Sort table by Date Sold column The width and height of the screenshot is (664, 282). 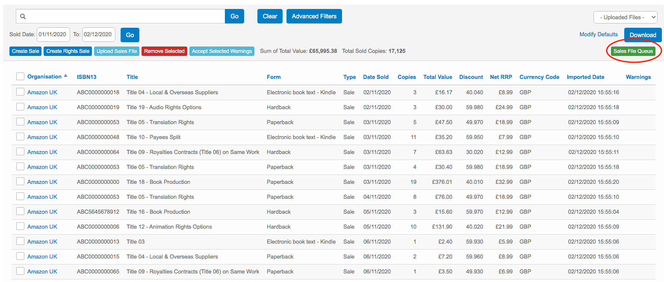coord(375,77)
